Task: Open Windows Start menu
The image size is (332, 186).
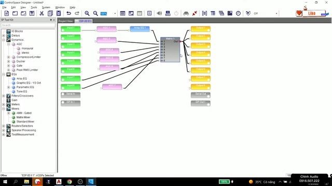Action: (5, 181)
